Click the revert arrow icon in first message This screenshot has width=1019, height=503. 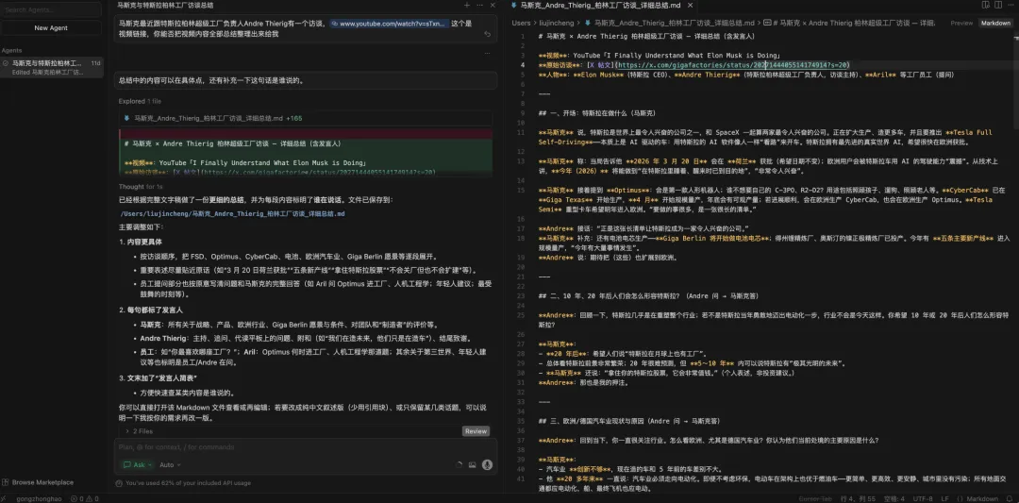tap(488, 34)
